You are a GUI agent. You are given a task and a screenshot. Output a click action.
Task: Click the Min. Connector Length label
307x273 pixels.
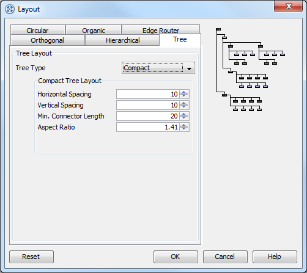click(71, 116)
